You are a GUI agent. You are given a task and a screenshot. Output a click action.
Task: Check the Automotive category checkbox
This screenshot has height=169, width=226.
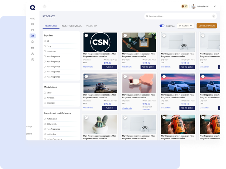tap(45, 119)
